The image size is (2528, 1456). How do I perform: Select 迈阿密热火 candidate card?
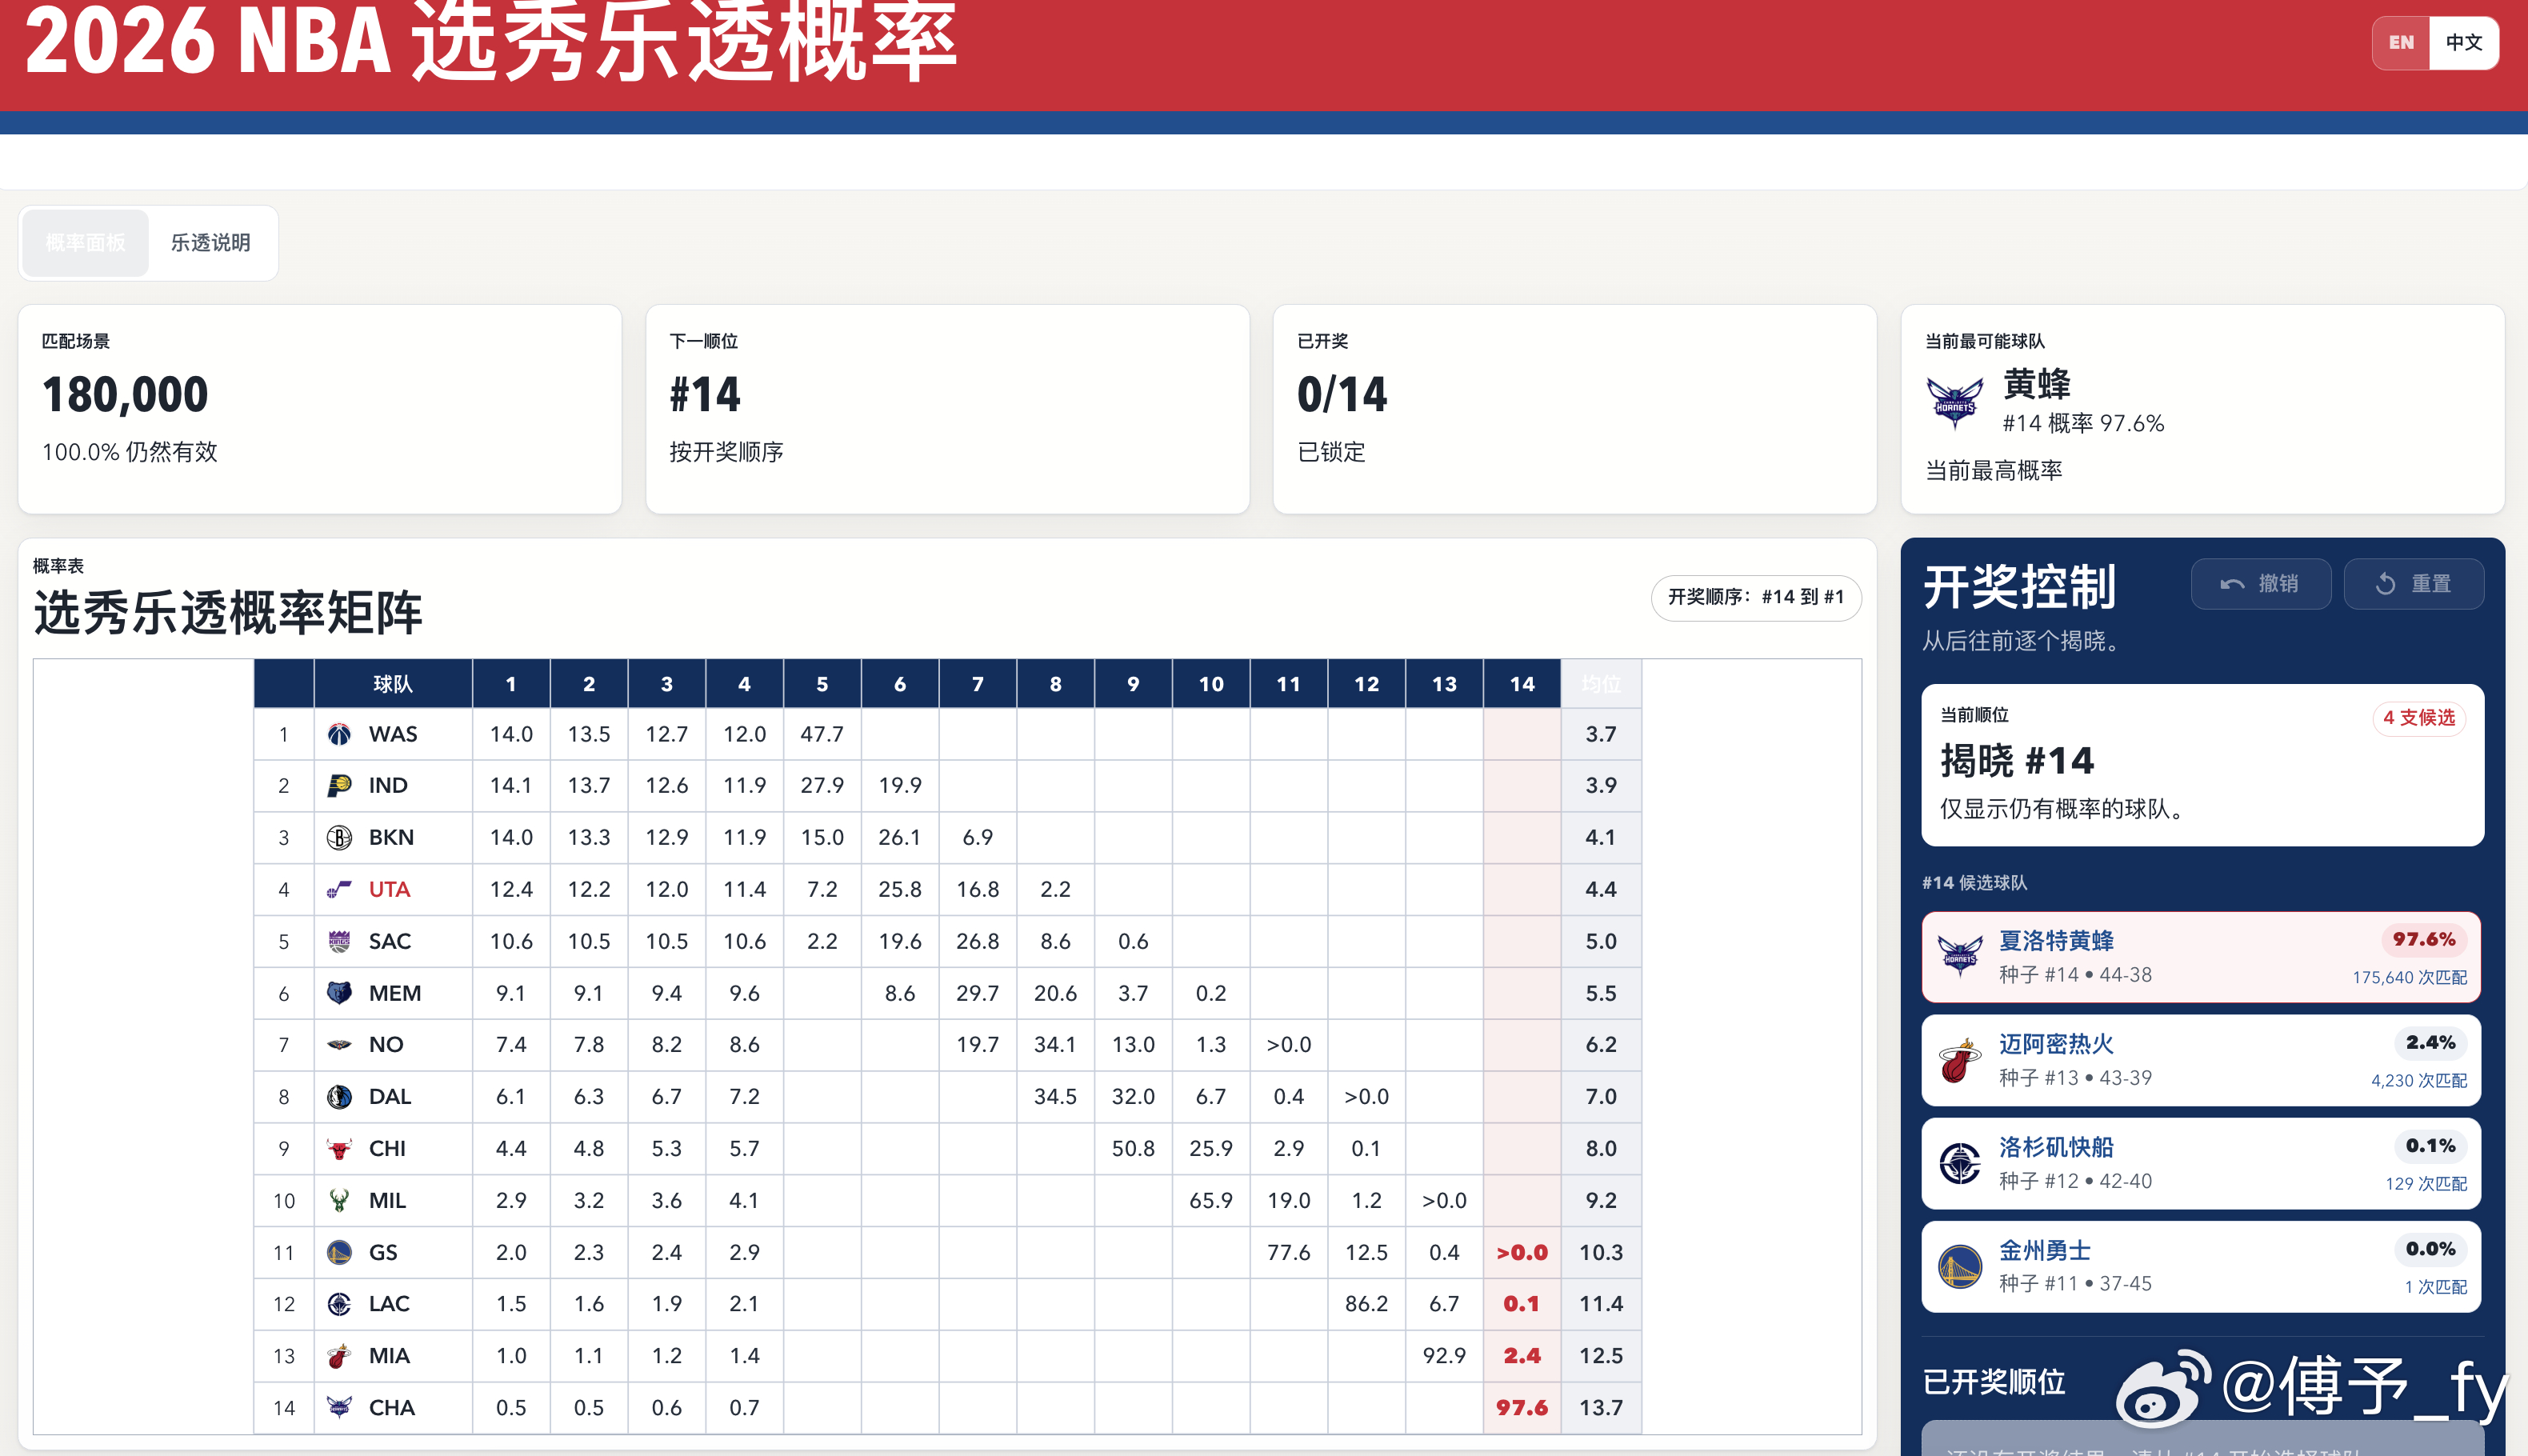click(2201, 1060)
